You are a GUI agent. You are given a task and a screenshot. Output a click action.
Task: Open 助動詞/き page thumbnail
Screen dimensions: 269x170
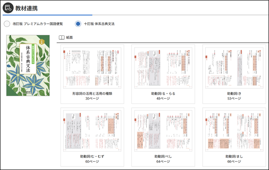[234, 68]
